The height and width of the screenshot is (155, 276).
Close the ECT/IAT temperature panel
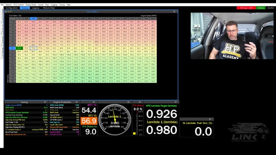tap(94, 102)
